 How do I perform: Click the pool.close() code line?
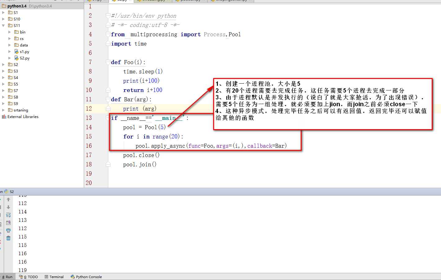coord(141,155)
